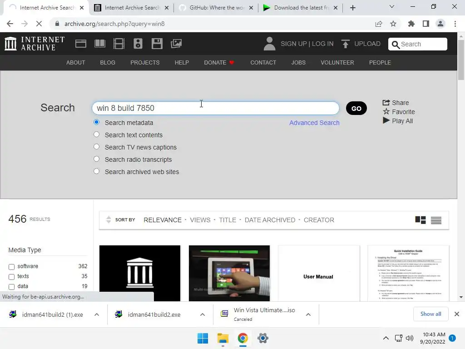465x349 pixels.
Task: Click SIGN UP link
Action: tap(294, 44)
